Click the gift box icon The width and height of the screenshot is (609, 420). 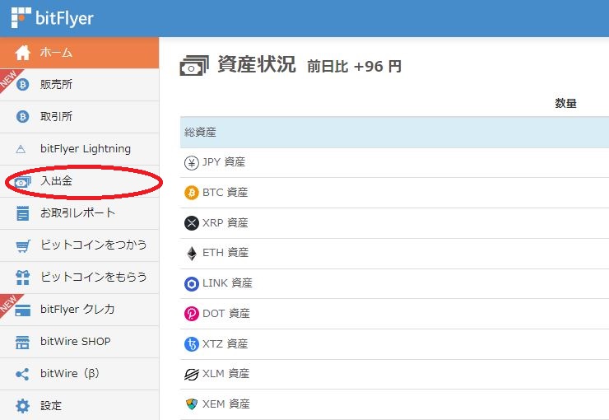click(22, 278)
